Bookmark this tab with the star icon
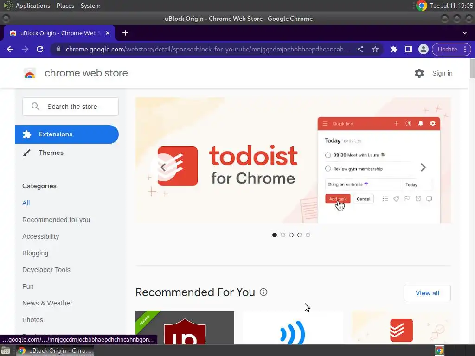Image resolution: width=475 pixels, height=356 pixels. [375, 49]
